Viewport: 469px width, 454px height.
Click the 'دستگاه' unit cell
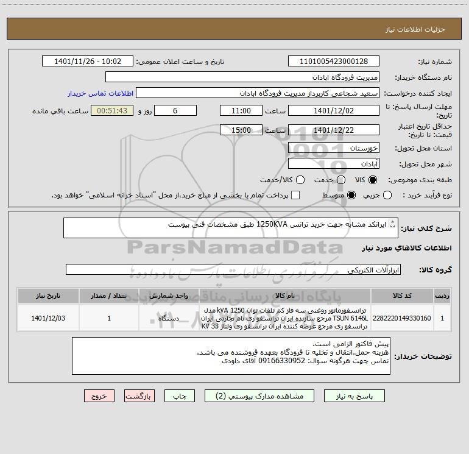pyautogui.click(x=169, y=318)
